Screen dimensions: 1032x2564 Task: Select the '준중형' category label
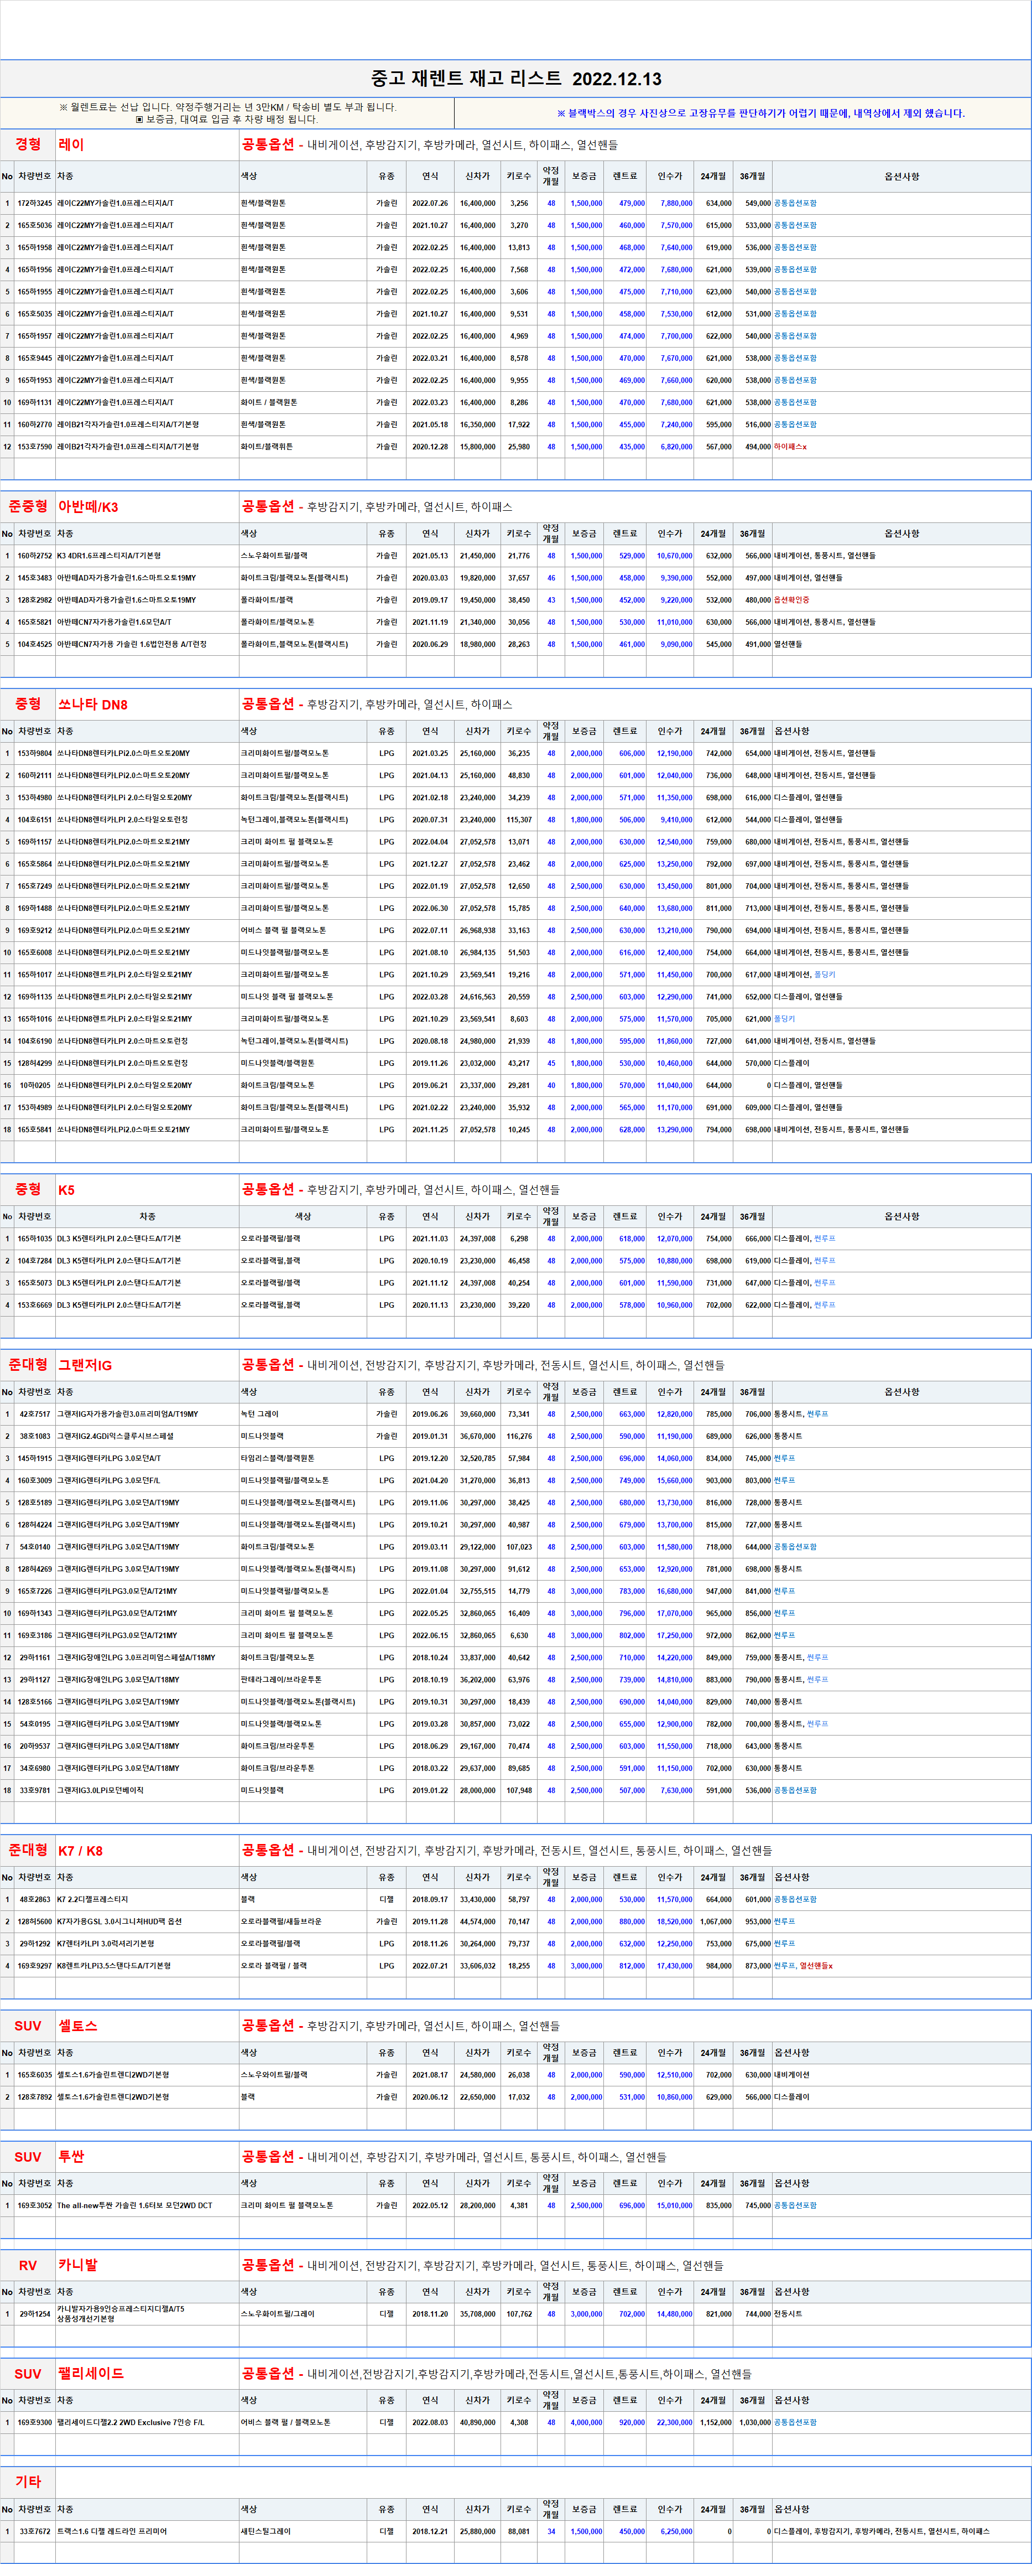pos(28,506)
